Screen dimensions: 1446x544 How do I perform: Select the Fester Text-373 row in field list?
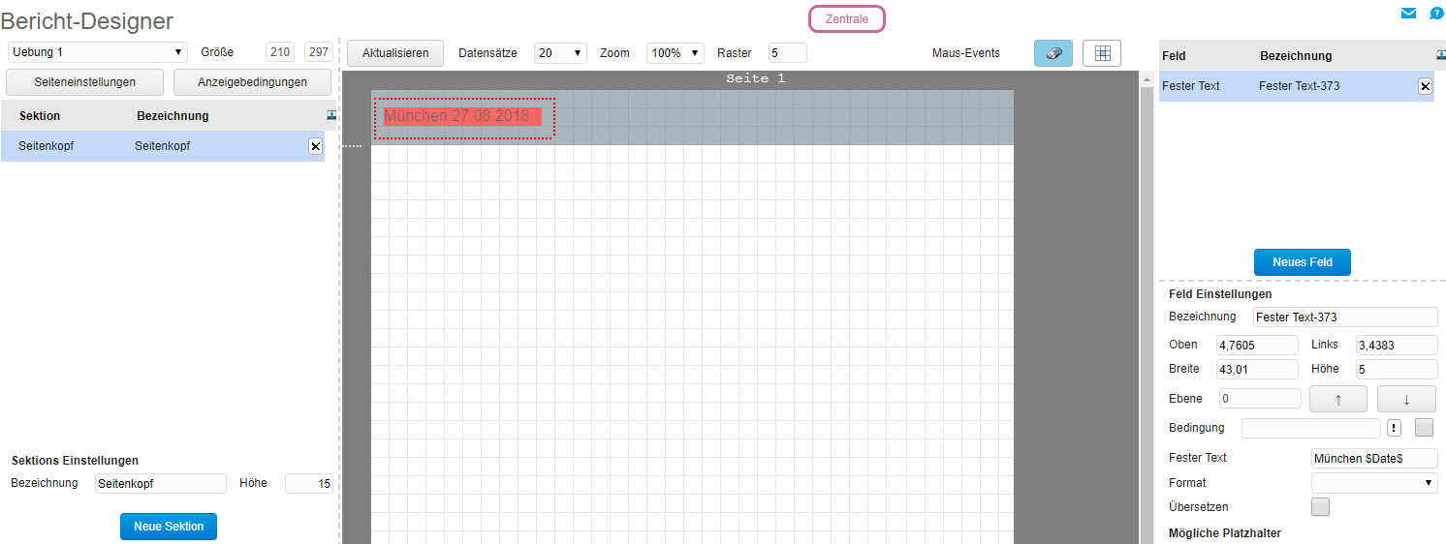click(x=1296, y=86)
